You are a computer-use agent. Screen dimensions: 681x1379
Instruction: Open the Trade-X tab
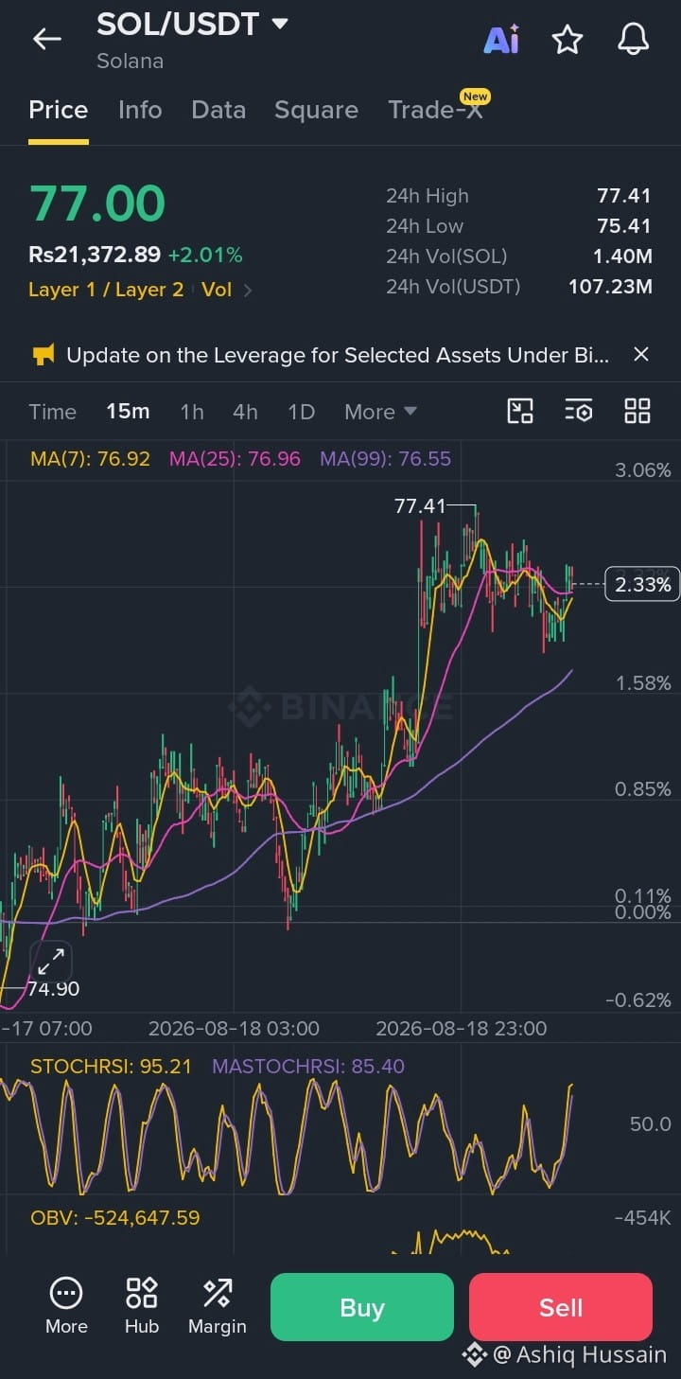click(436, 110)
